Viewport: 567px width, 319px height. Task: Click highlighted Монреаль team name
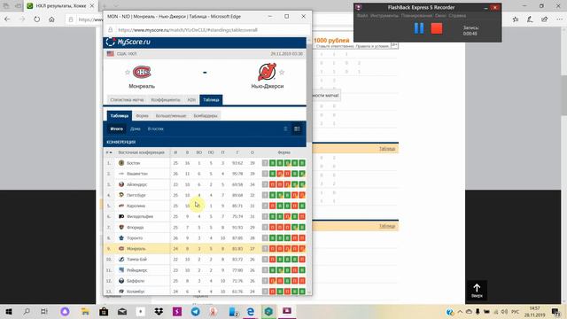[x=136, y=249]
